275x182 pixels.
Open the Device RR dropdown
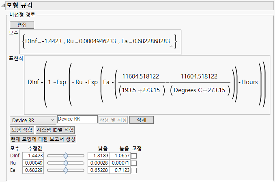pos(33,120)
